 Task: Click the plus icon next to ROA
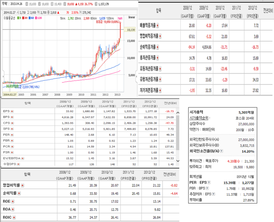point(13,209)
